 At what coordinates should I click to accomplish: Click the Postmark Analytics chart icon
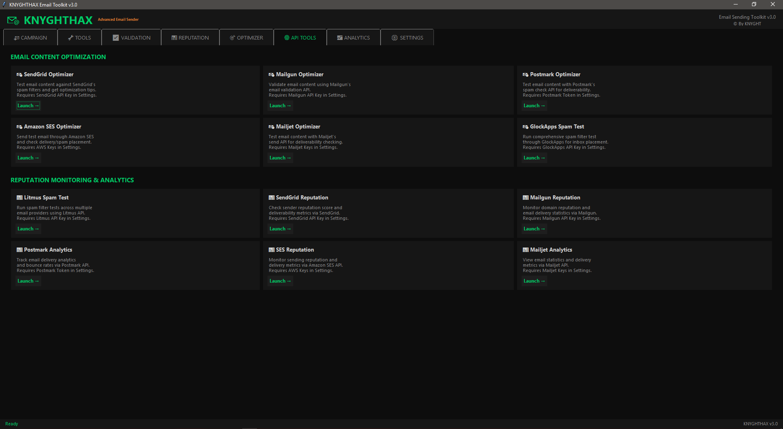coord(20,250)
